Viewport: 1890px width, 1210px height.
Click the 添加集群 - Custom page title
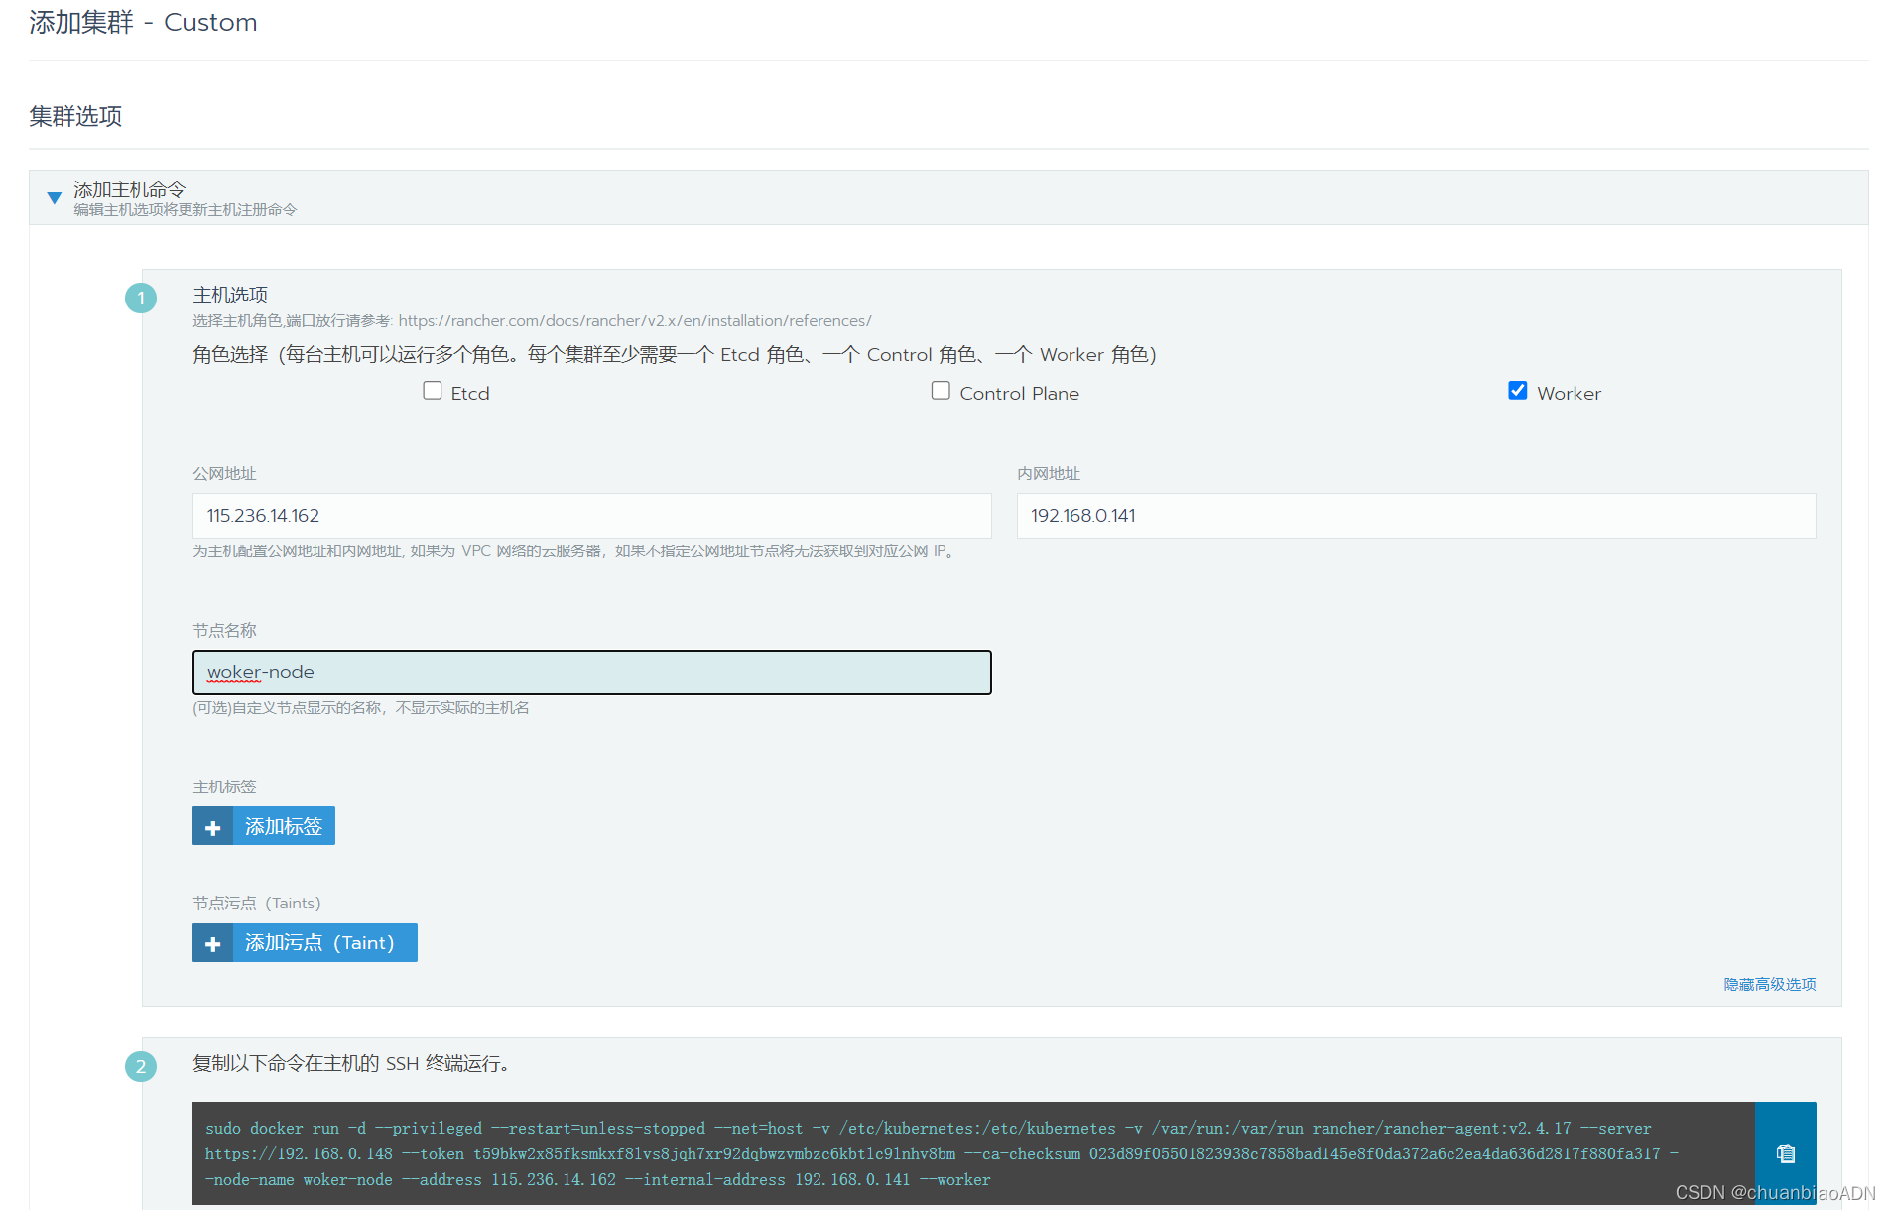143,22
